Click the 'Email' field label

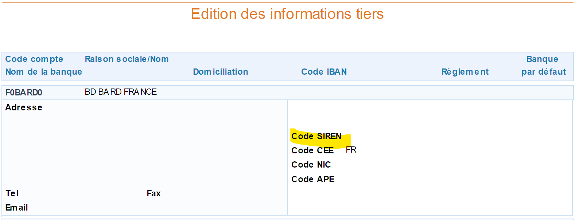pyautogui.click(x=16, y=208)
